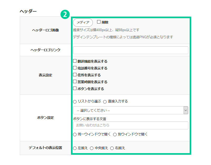Enable 電話番号を表示する checkbox
This screenshot has height=165, width=211.
(75, 68)
